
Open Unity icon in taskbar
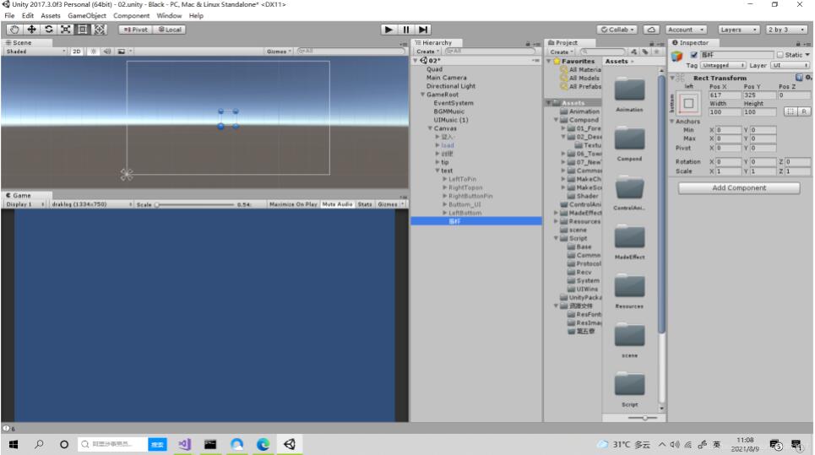point(290,444)
